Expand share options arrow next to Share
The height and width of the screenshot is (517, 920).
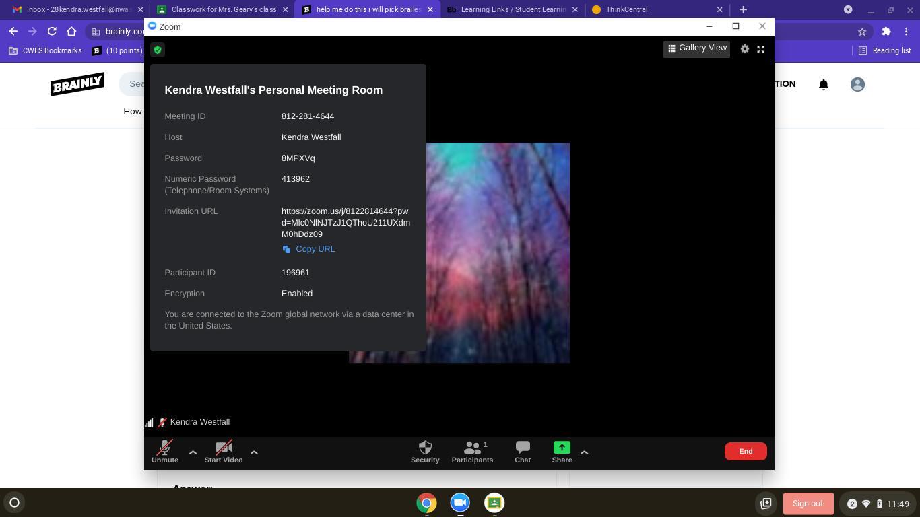584,452
